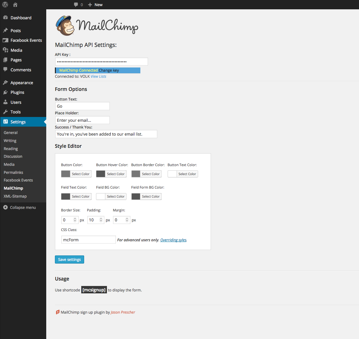
Task: Open Media settings submenu
Action: point(9,165)
